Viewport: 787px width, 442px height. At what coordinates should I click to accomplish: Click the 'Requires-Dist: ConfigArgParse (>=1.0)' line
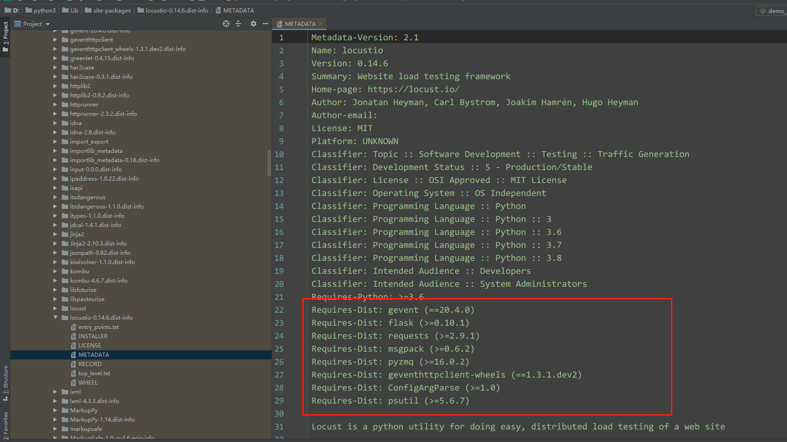(406, 388)
